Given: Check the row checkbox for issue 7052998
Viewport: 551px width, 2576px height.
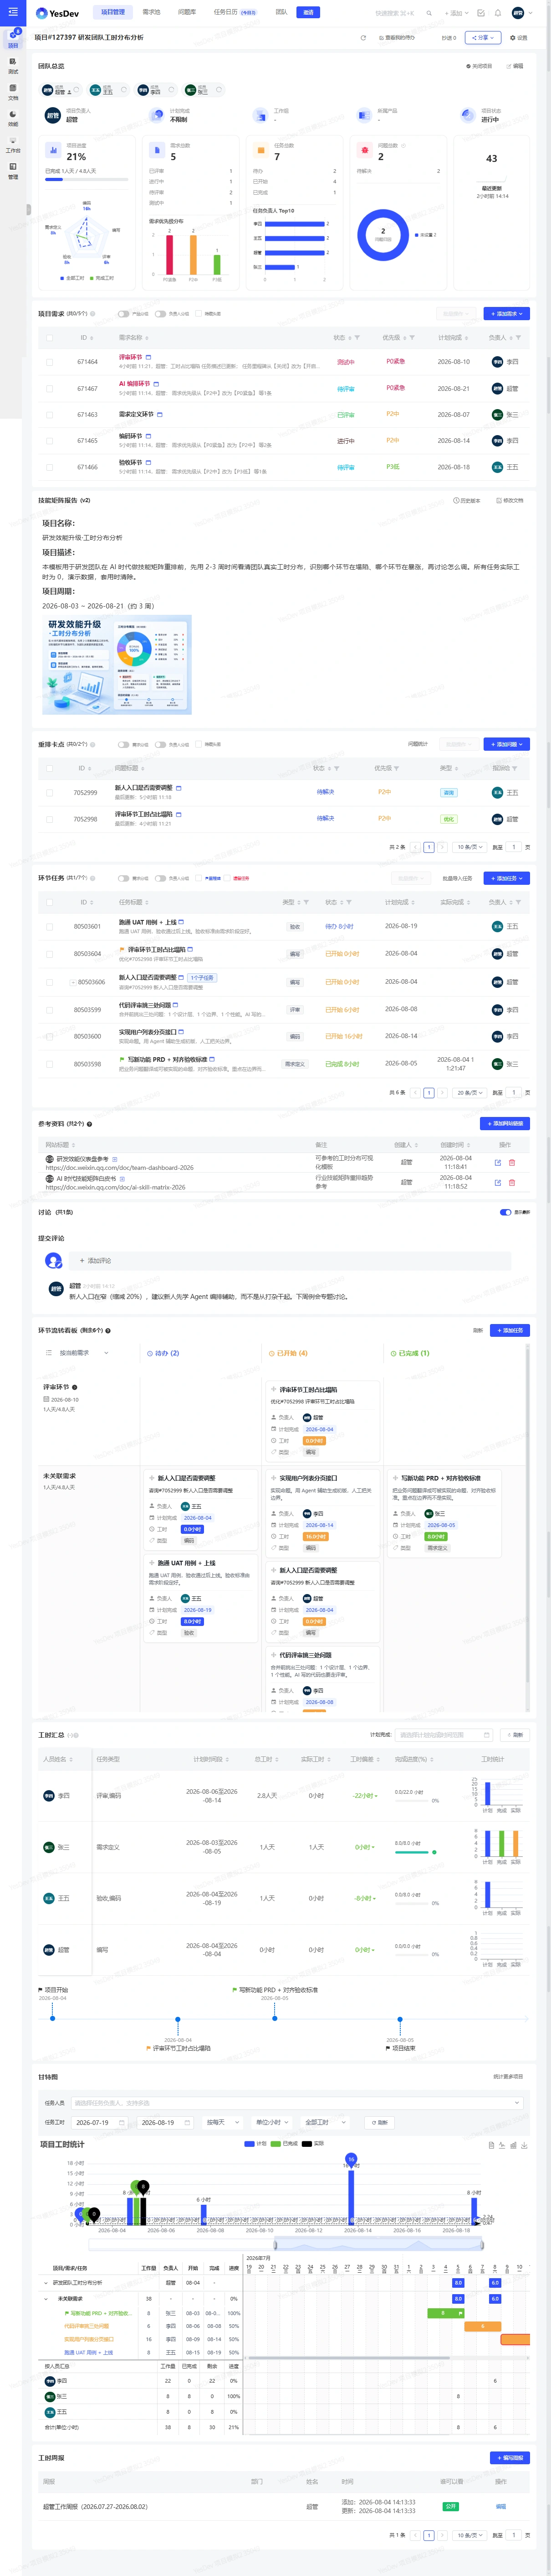Looking at the screenshot, I should point(50,819).
